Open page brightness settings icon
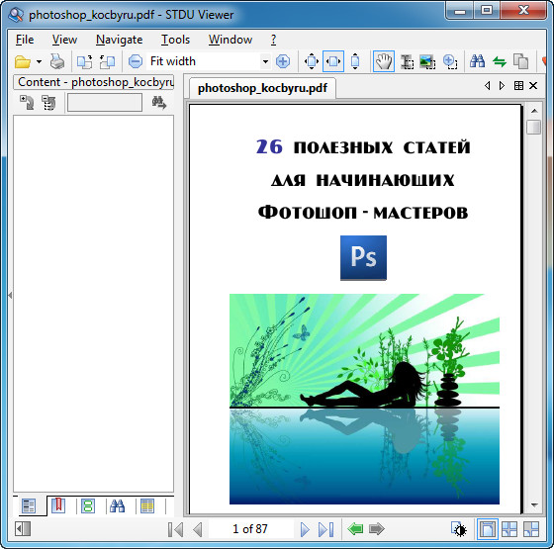Screen dimensions: 554x549 coord(459,529)
